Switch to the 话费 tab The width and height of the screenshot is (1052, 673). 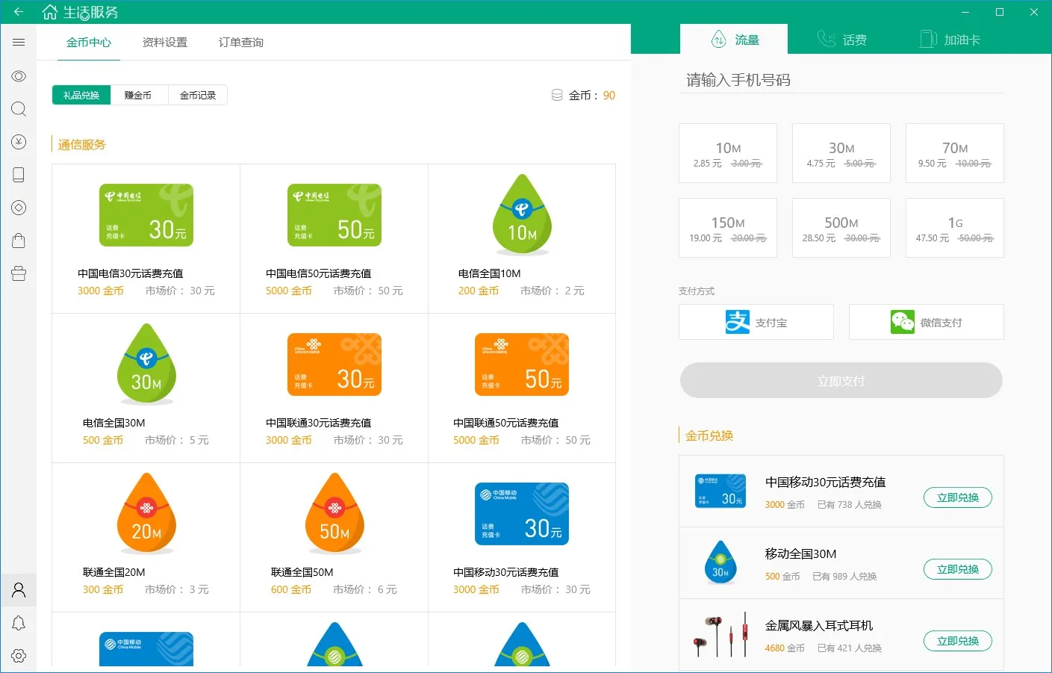click(x=841, y=40)
